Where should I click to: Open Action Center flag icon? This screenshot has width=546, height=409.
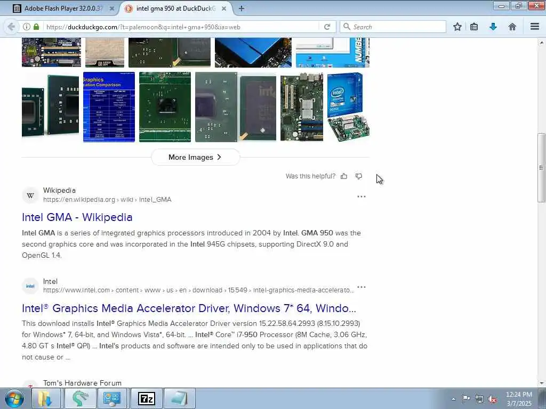466,398
